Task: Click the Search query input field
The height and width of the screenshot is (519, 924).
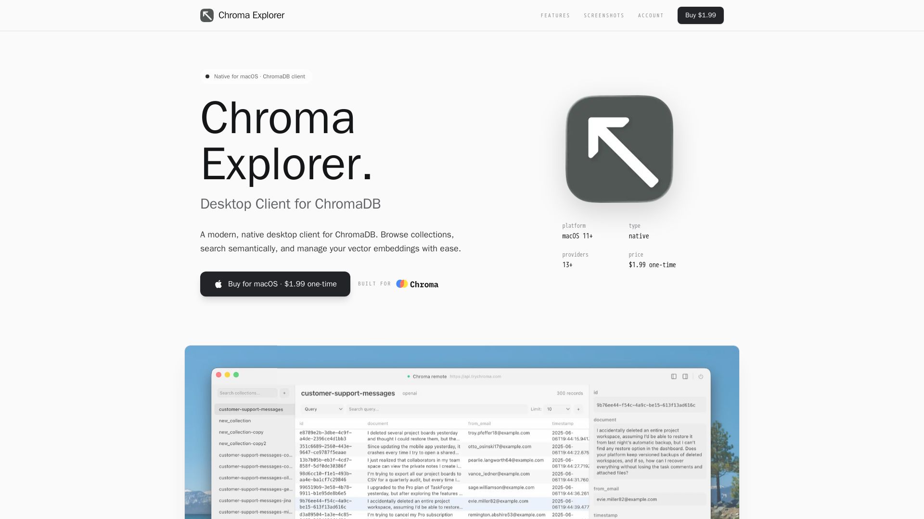Action: click(x=437, y=409)
